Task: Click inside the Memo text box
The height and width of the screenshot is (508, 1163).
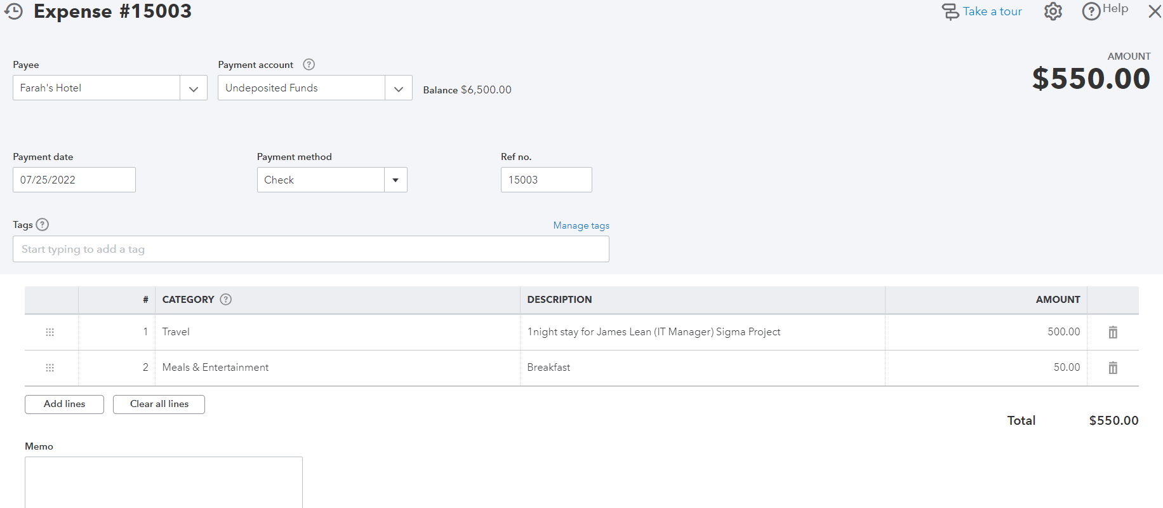Action: (x=163, y=481)
